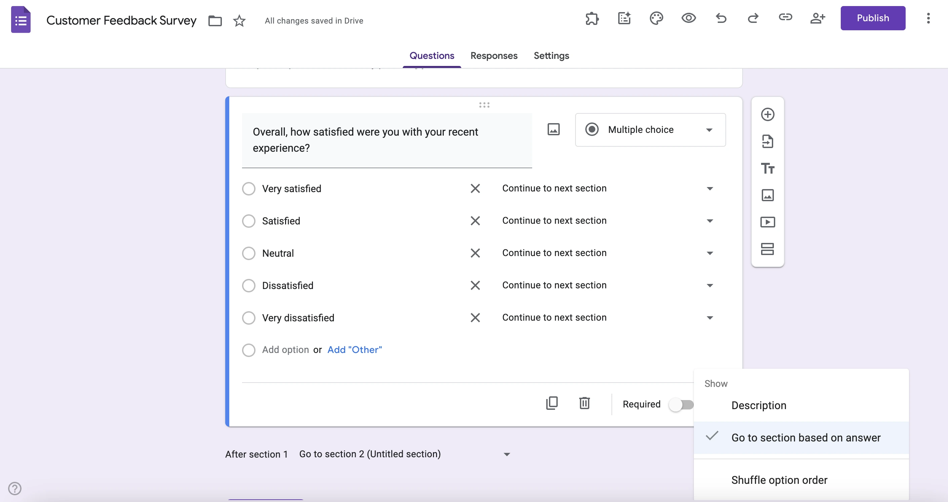Image resolution: width=948 pixels, height=502 pixels.
Task: Publish the form
Action: (873, 18)
